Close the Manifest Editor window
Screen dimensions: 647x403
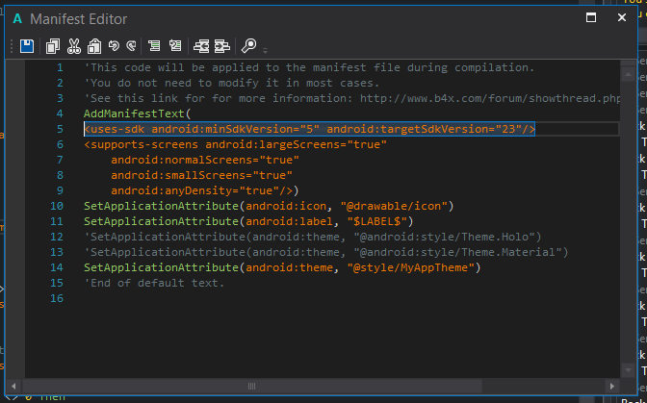(622, 17)
